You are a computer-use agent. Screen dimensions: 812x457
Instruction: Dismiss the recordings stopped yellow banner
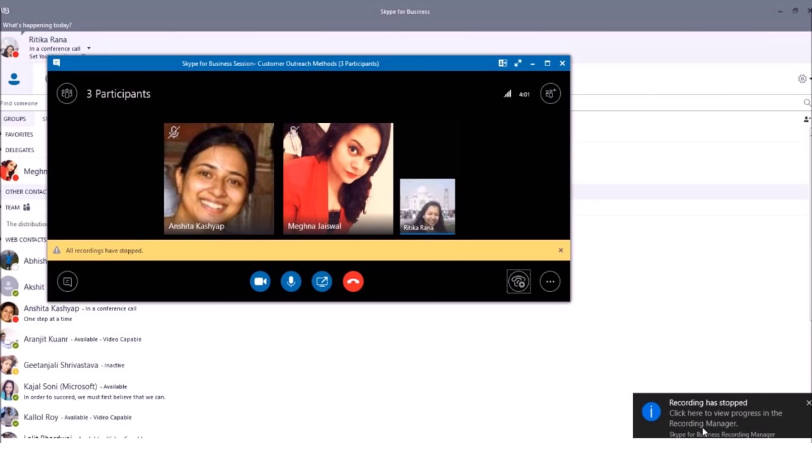(561, 250)
